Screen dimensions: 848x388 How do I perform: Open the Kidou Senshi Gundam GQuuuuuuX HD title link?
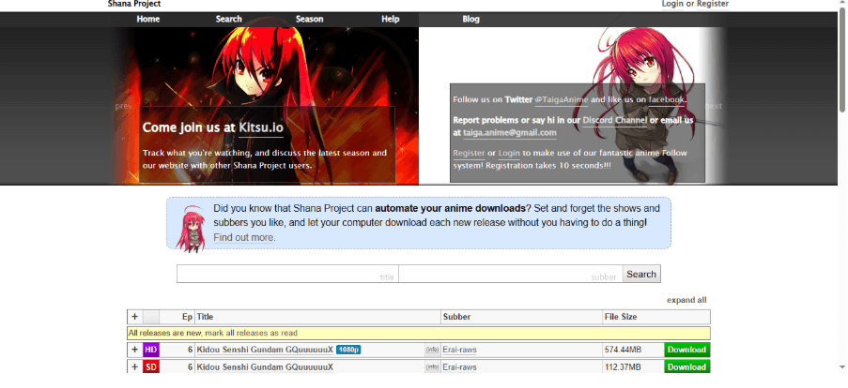click(x=265, y=350)
